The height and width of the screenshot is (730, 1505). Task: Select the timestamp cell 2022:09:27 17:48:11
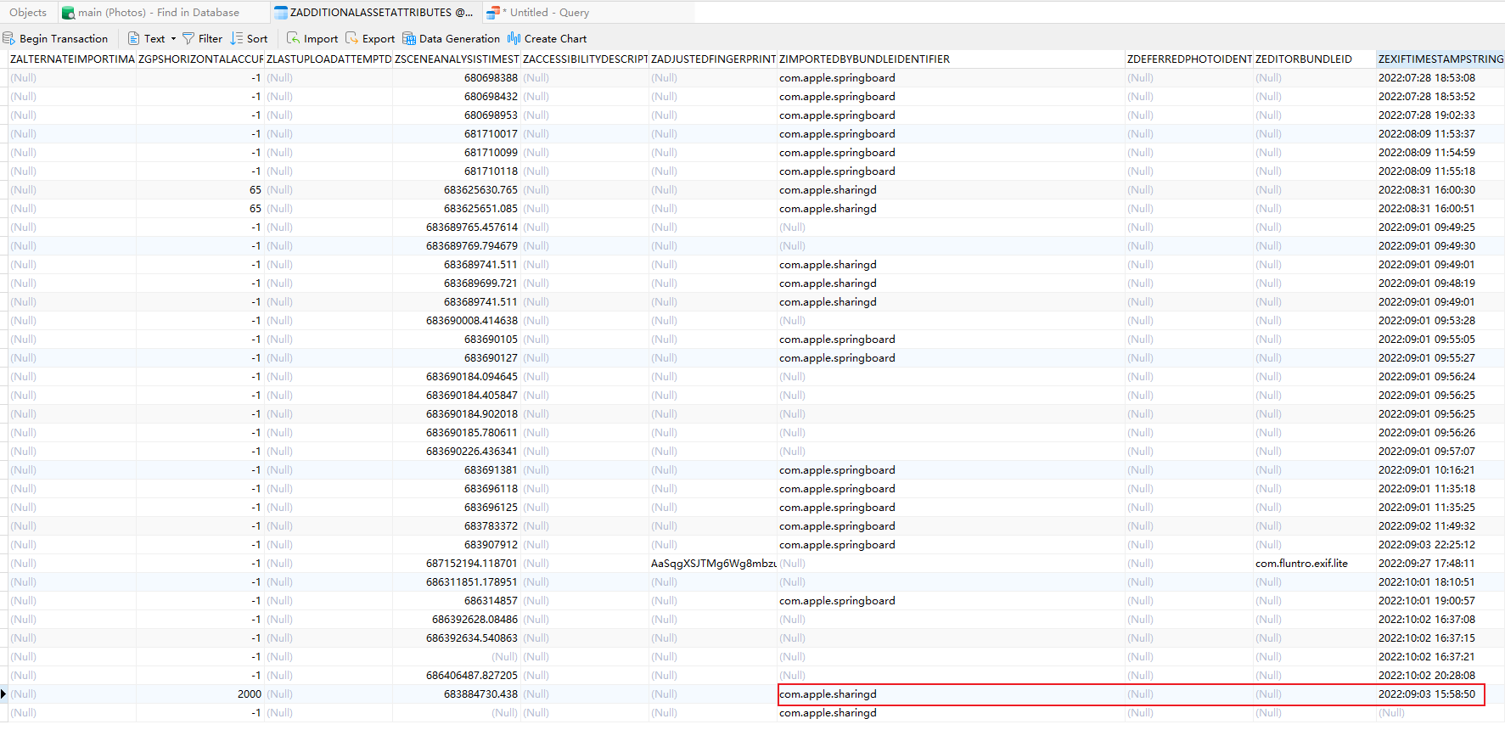coord(1426,564)
